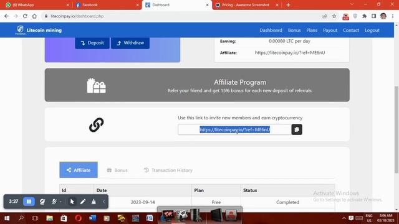Toggle the recorder webcam-off icon
399x224 pixels.
point(42,202)
